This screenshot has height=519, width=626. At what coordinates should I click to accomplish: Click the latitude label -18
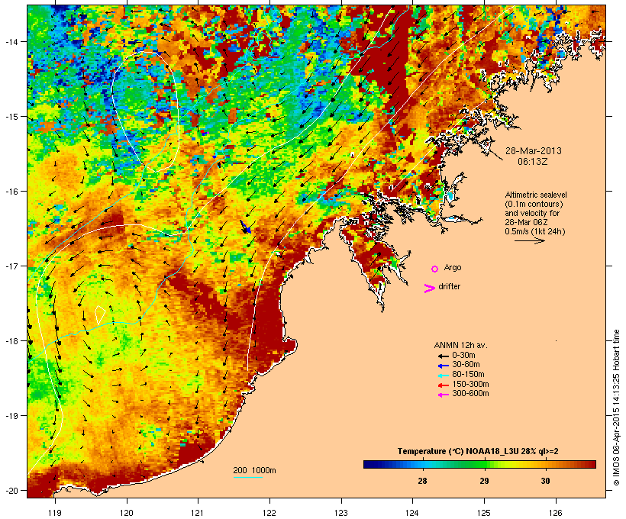11,341
